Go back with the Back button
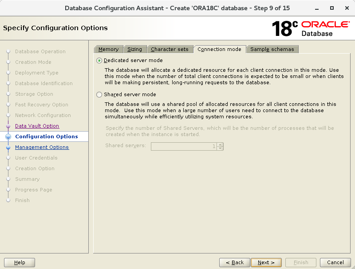355x269 pixels. pyautogui.click(x=235, y=262)
